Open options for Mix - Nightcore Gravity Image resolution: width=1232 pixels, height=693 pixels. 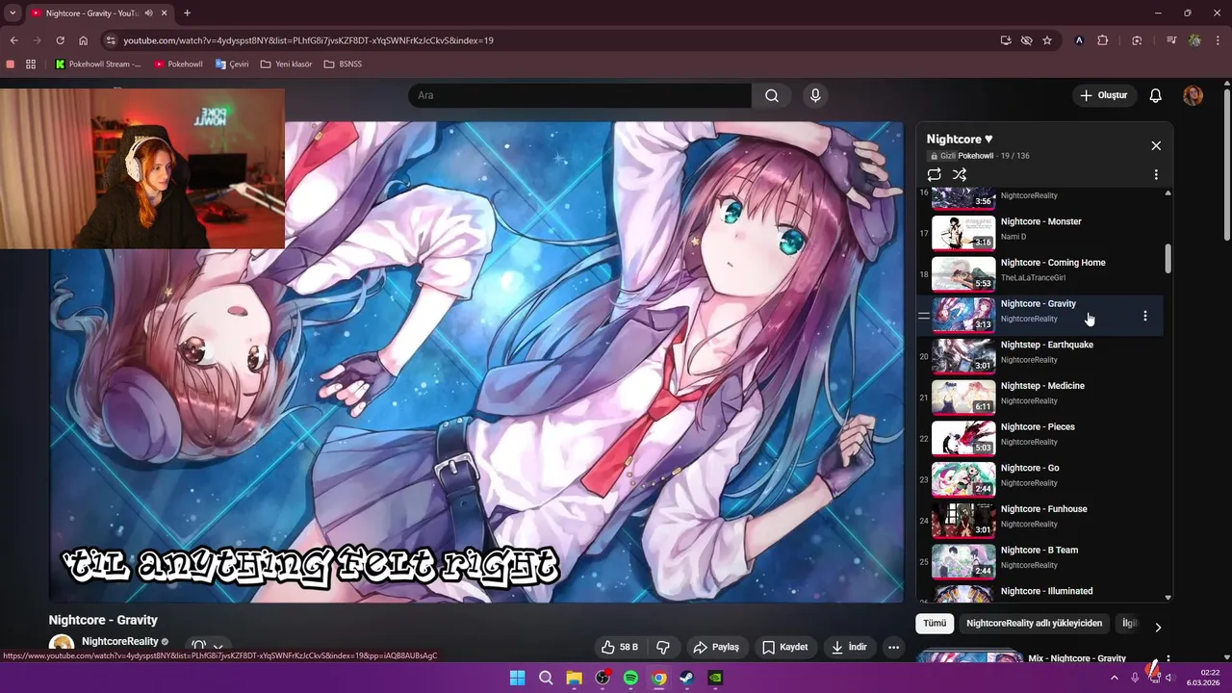[x=1168, y=660]
